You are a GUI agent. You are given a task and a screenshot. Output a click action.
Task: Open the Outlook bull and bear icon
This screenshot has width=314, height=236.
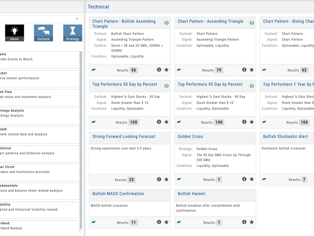coord(43,33)
